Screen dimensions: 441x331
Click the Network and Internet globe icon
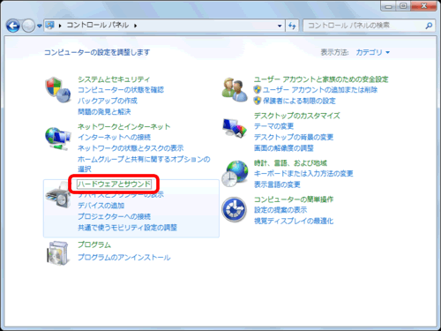(58, 139)
